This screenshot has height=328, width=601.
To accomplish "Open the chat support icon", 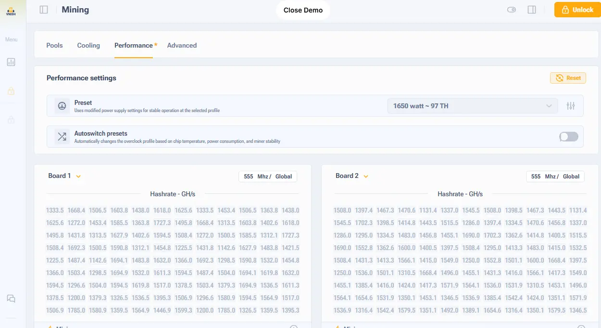I will coord(11,299).
